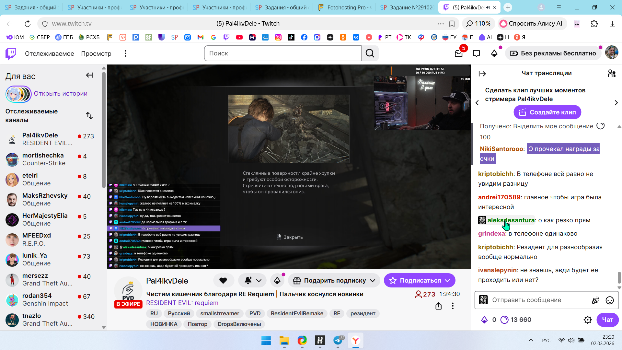
Task: Focus the Отправить сообщение chat input
Action: (x=538, y=300)
